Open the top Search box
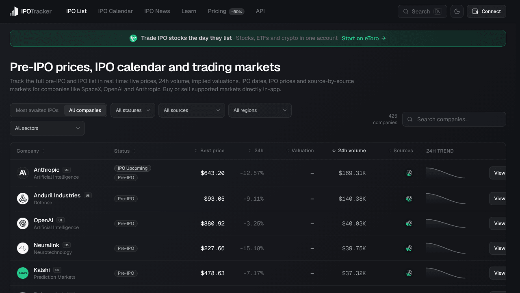Image resolution: width=520 pixels, height=293 pixels. (x=422, y=11)
